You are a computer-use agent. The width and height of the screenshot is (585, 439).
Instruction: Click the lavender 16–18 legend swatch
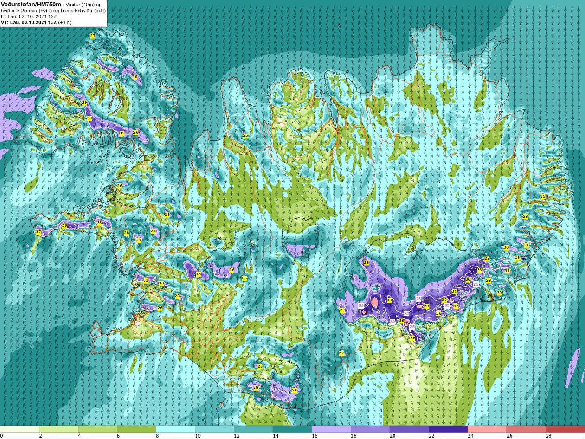(331, 429)
